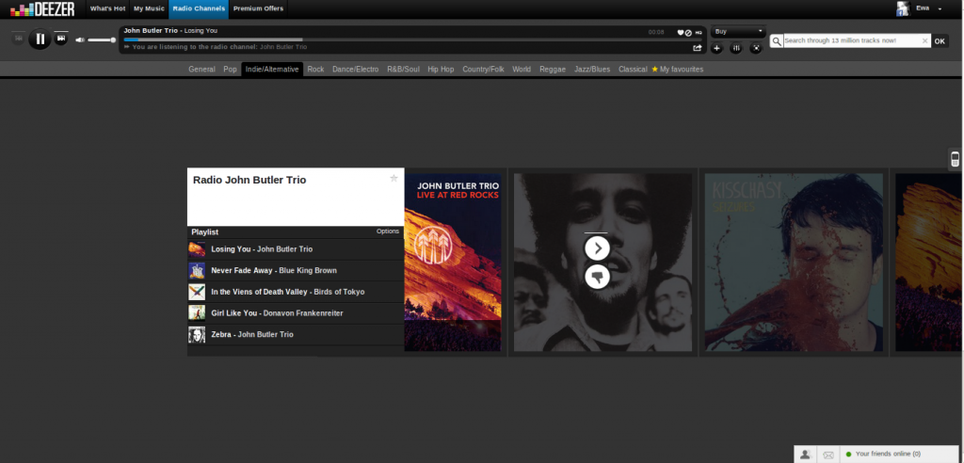This screenshot has height=463, width=964.
Task: Click the Losing You album thumbnail
Action: [197, 249]
